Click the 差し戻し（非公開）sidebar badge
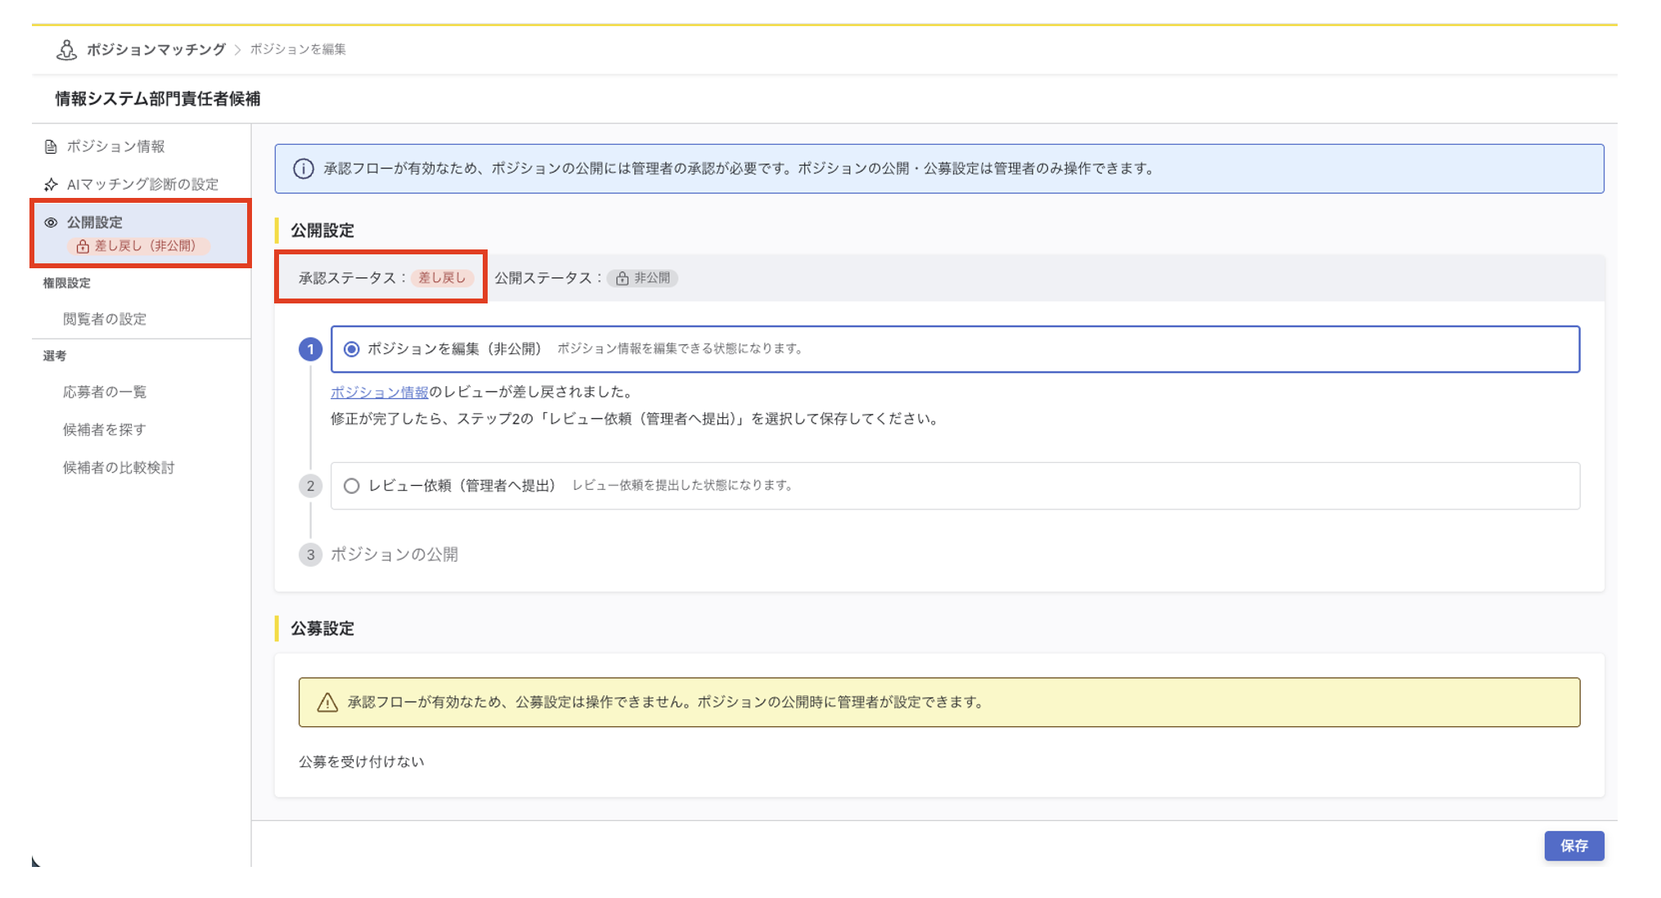The width and height of the screenshot is (1661, 898). click(x=138, y=246)
